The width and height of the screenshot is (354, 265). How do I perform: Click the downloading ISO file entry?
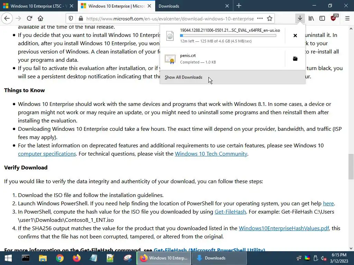coord(222,36)
